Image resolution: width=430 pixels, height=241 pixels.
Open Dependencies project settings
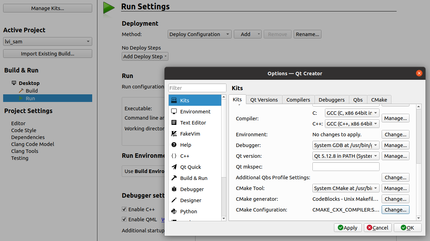click(x=28, y=137)
